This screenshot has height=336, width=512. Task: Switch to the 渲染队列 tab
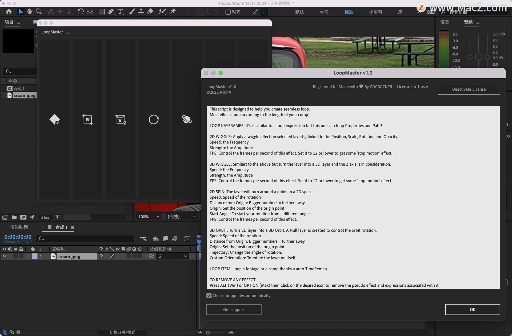pos(19,227)
